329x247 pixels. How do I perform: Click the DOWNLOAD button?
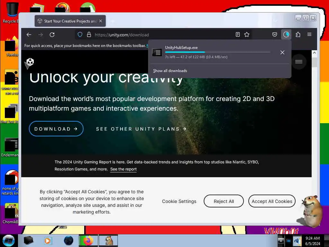tap(56, 129)
